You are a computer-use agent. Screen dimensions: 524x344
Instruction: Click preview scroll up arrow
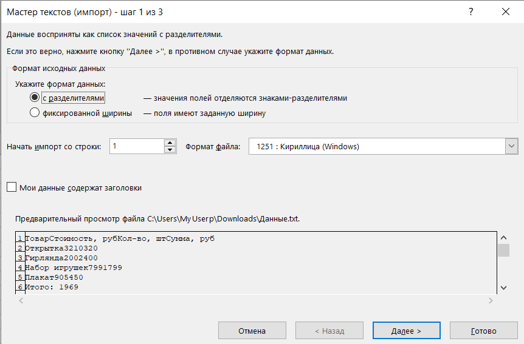[x=504, y=238]
